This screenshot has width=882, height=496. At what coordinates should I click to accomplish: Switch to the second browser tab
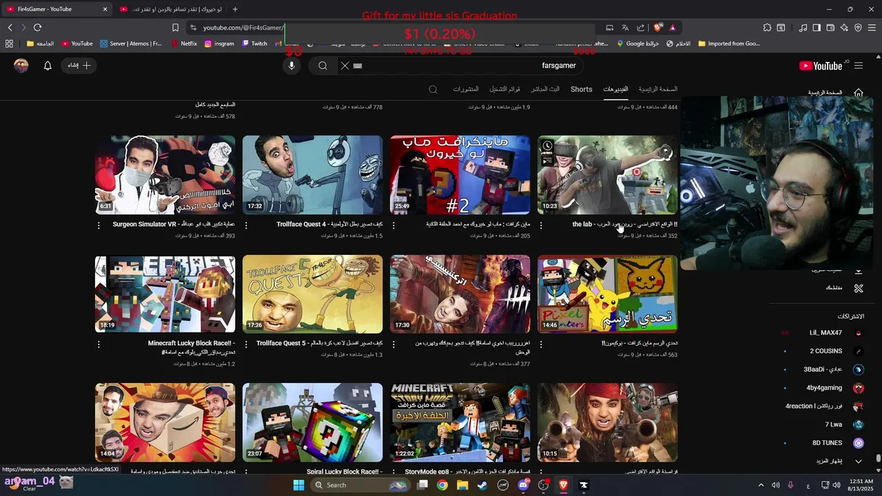[x=170, y=9]
